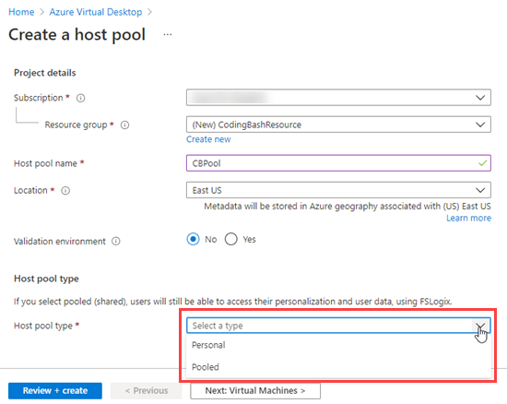The width and height of the screenshot is (507, 404).
Task: Click the Subscription info icon
Action: click(x=80, y=98)
